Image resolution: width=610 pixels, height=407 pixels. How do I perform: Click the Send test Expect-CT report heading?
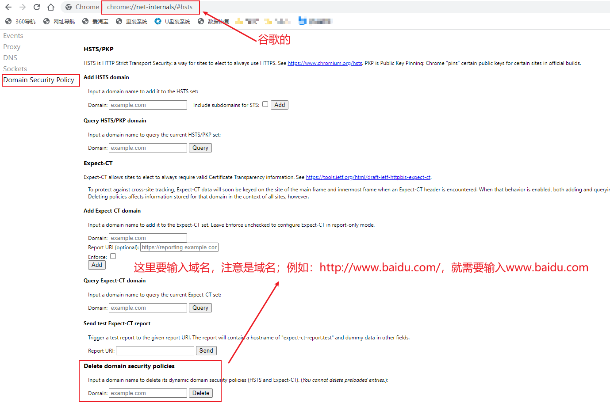point(117,323)
